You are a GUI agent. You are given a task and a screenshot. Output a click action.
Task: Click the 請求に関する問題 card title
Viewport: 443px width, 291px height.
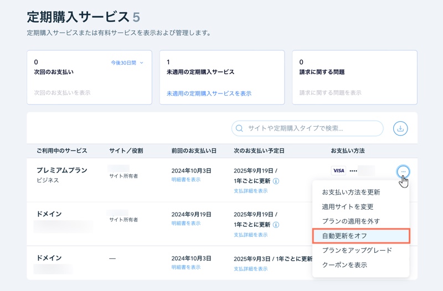(x=322, y=72)
